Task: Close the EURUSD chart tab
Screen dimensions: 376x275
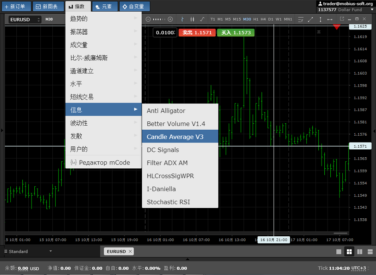Action: [130, 251]
